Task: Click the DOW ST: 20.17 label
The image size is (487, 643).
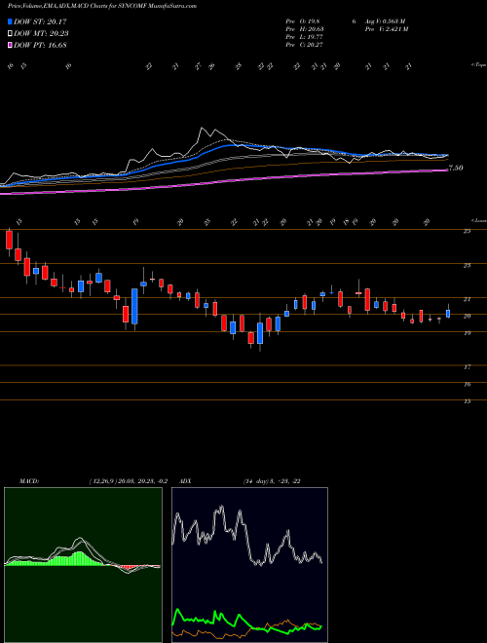Action: coord(40,21)
